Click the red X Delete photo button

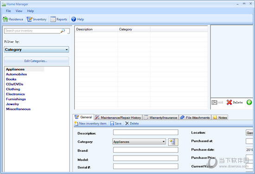click(x=235, y=102)
